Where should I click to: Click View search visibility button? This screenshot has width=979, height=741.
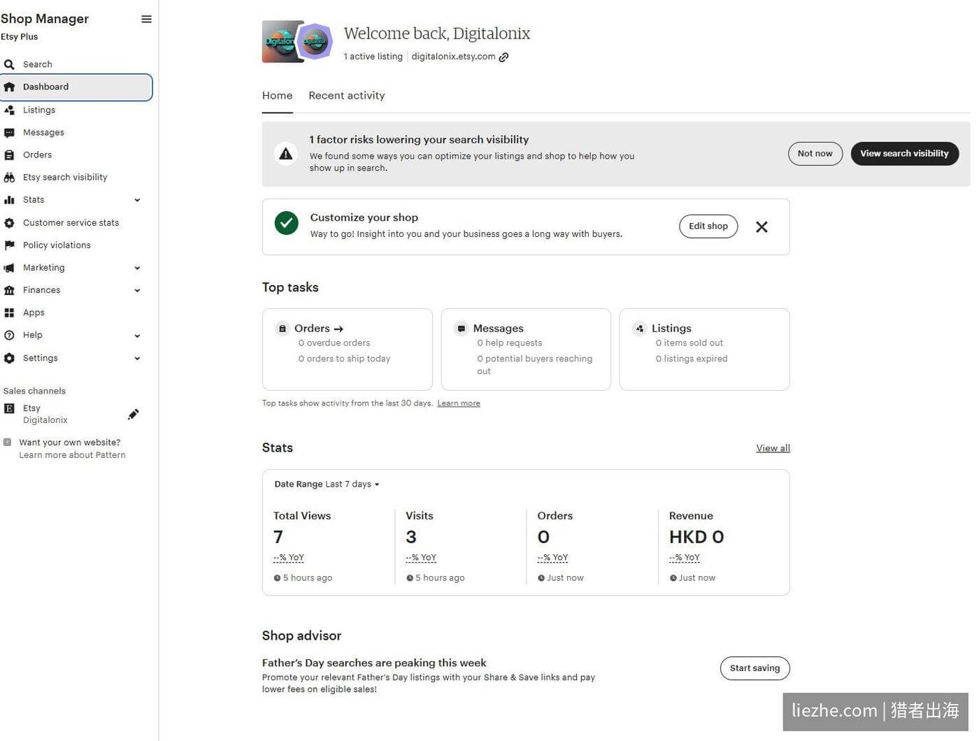point(905,154)
